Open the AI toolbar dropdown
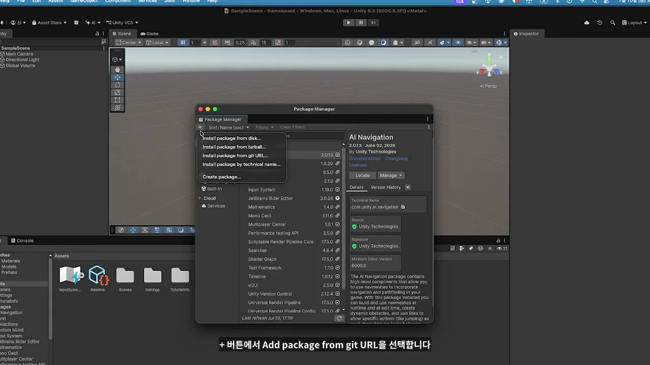Image resolution: width=650 pixels, height=365 pixels. (93, 22)
